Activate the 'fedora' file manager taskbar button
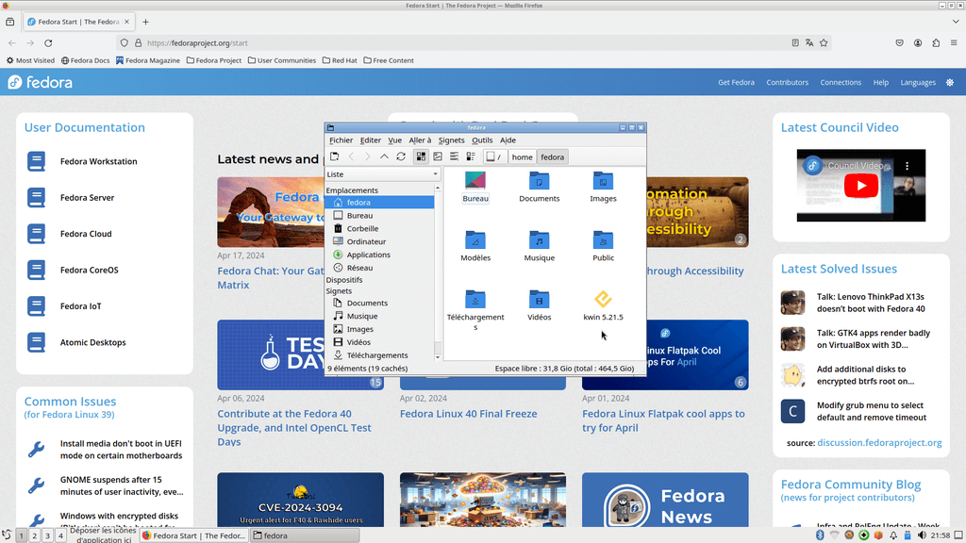The height and width of the screenshot is (543, 966). coord(305,535)
